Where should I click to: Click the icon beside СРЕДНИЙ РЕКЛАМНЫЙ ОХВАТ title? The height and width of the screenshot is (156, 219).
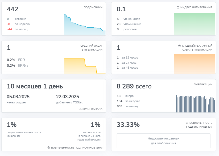click(x=179, y=46)
